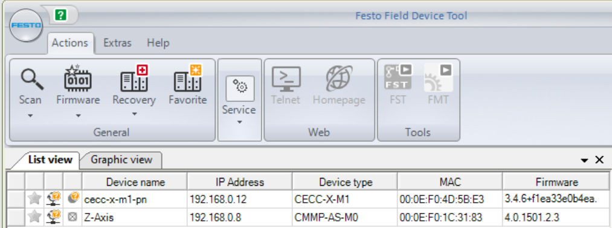Open the device Homepage globe icon
The width and height of the screenshot is (612, 228).
339,79
